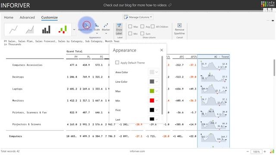This screenshot has height=155, width=276.
Task: Select the Customize tab
Action: click(50, 17)
